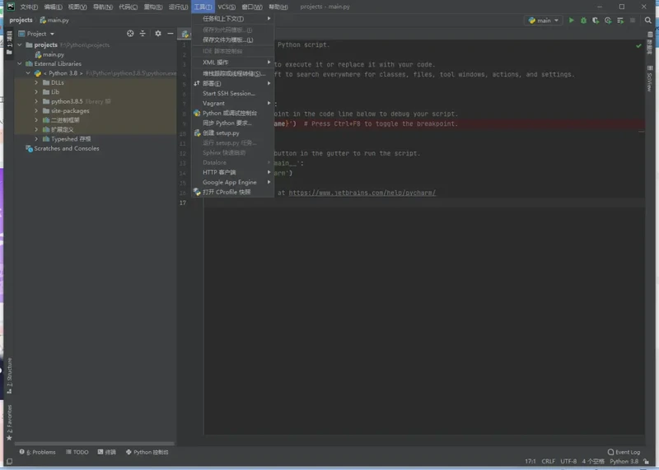
Task: Open the main run configuration dropdown
Action: pos(544,21)
